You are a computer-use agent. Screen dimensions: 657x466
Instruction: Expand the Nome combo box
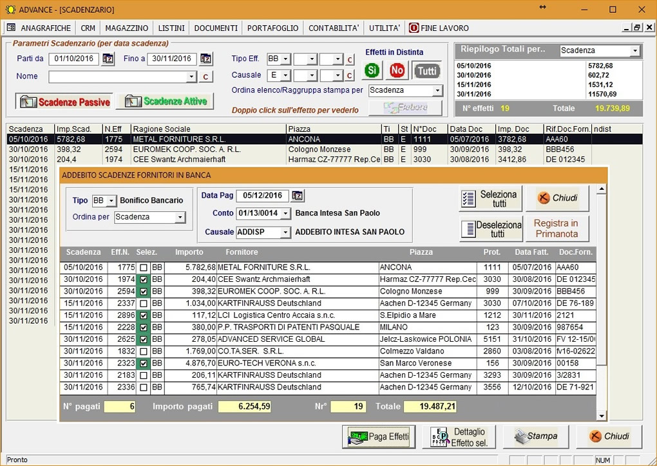click(191, 77)
